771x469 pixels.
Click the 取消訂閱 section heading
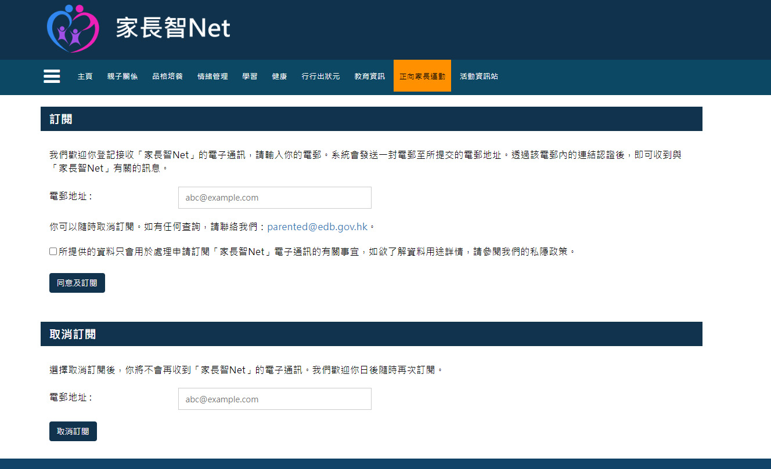[73, 335]
